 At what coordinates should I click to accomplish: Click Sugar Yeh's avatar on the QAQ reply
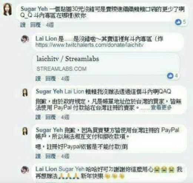[x=25, y=93]
